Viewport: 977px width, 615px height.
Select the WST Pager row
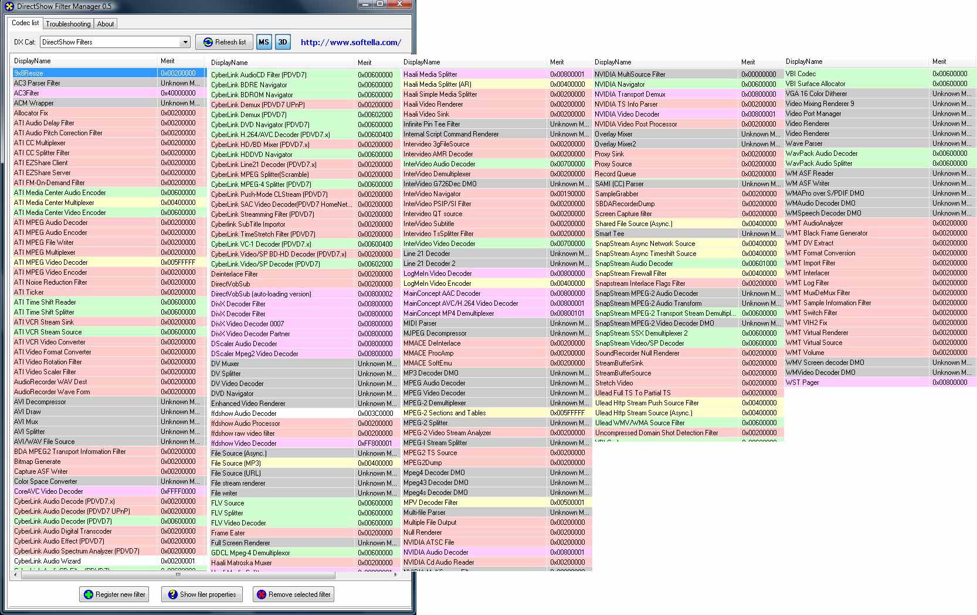tap(880, 382)
